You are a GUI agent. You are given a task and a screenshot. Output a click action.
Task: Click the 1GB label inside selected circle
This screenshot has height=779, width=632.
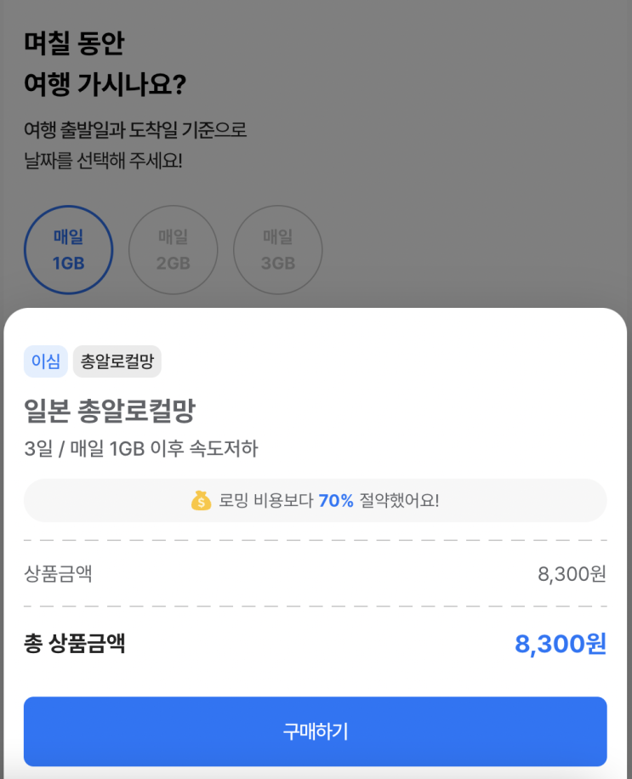click(x=69, y=264)
